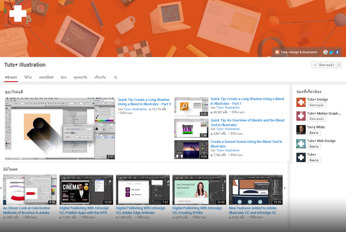
Task: Open the channel search magnifier
Action: click(x=115, y=77)
